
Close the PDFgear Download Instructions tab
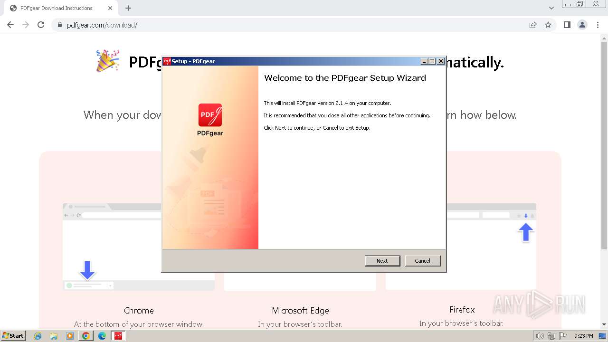110,8
